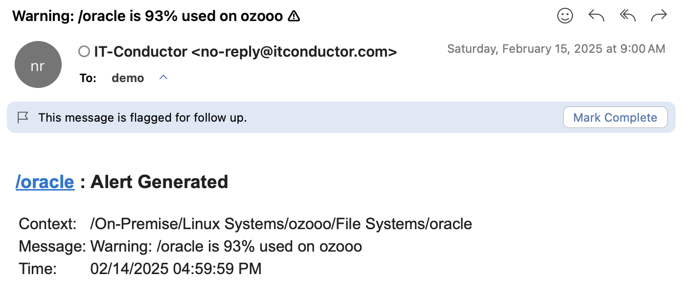
Task: Reply to the IT-Conductor email
Action: 596,16
